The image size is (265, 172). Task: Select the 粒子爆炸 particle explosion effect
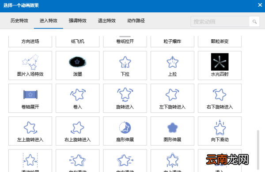[172, 41]
